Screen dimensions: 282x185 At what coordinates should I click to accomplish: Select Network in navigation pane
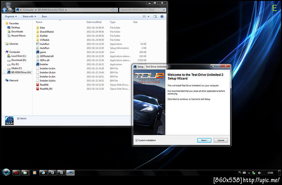(14, 80)
